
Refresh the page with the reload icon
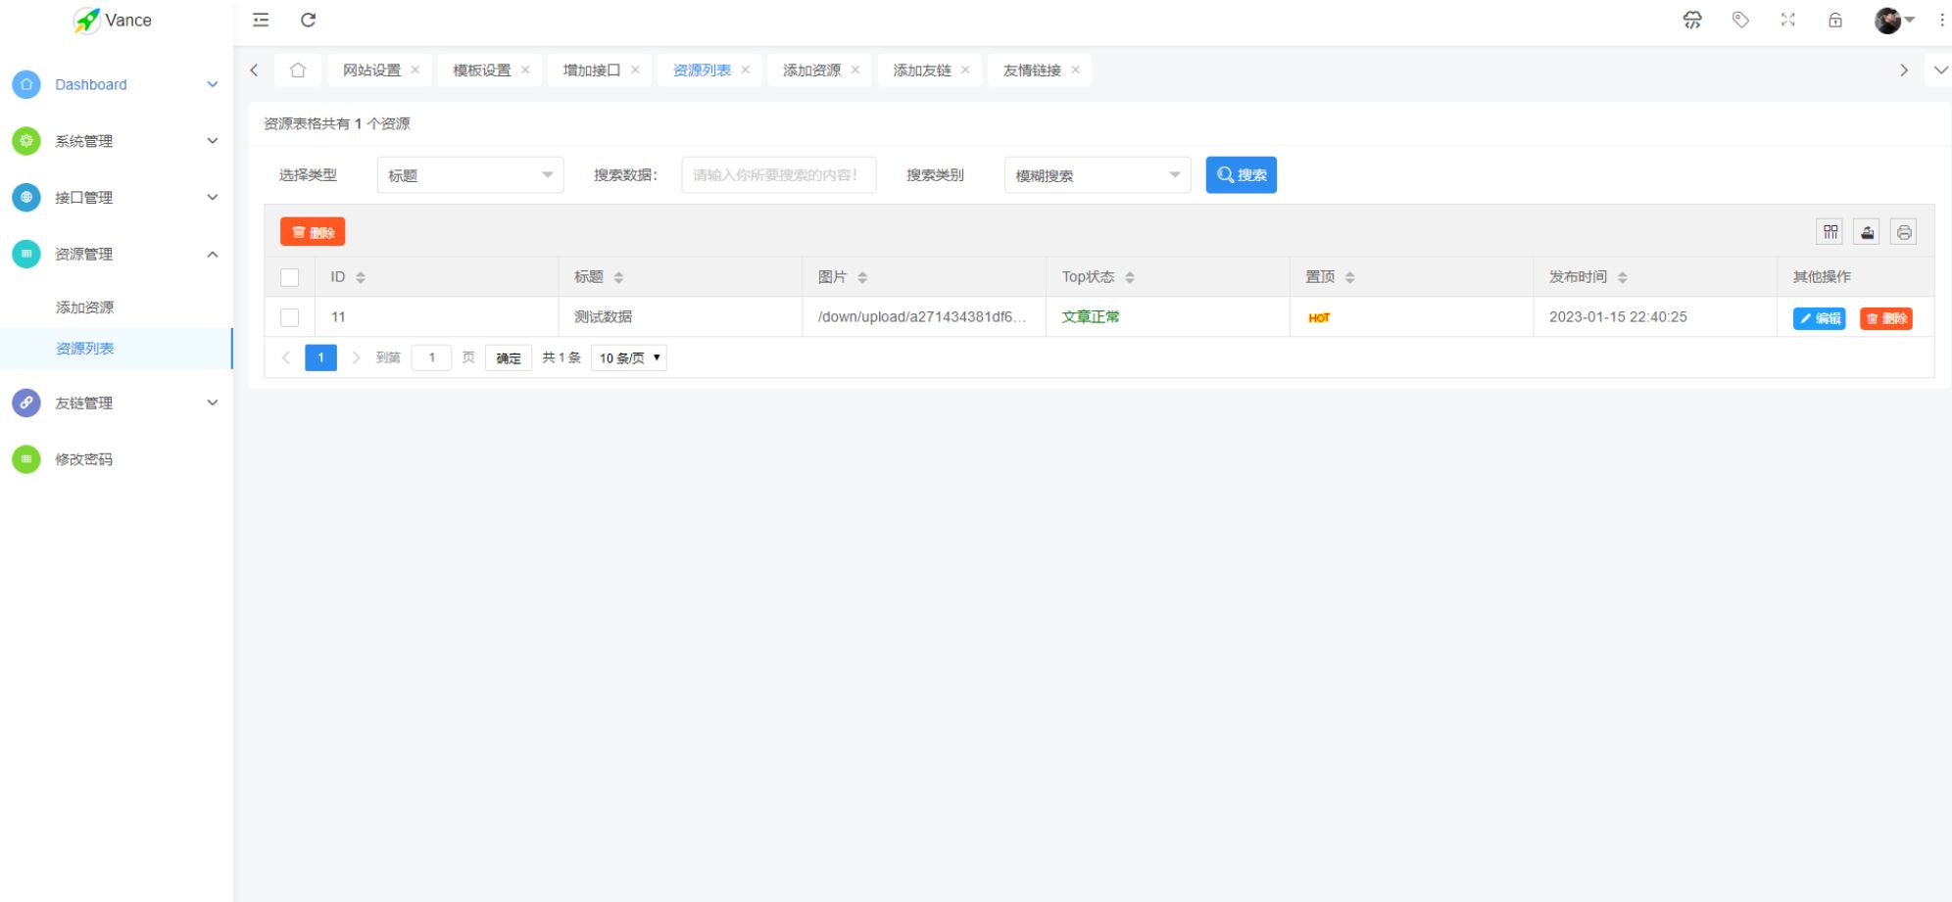pos(309,20)
